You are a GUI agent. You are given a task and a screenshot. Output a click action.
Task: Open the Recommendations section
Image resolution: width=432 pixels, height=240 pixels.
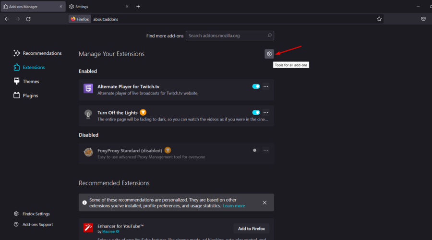[x=37, y=53]
